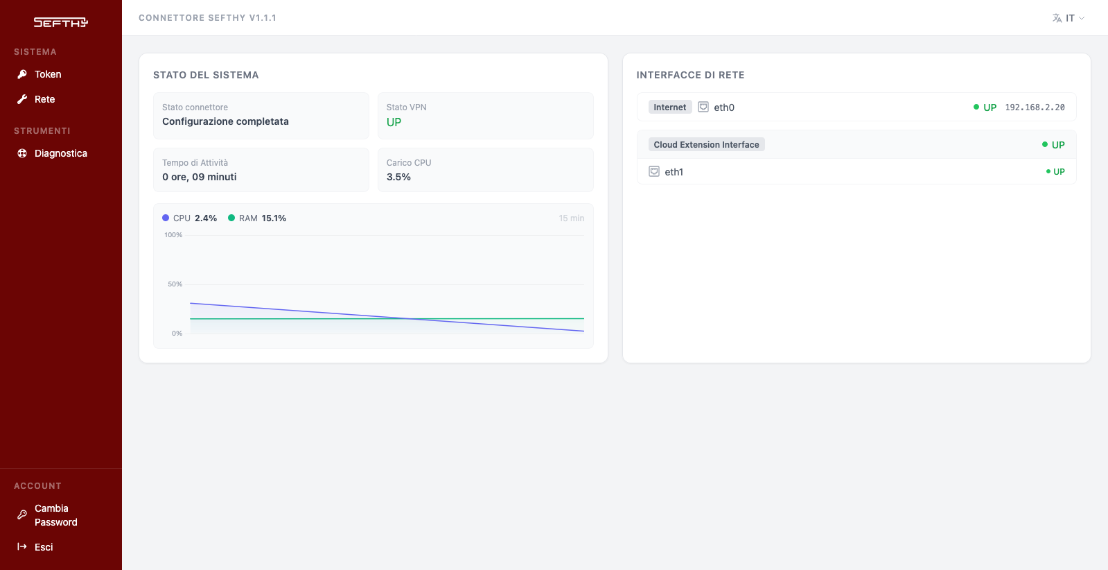Click the blue CPU legend dot
The height and width of the screenshot is (570, 1108).
[x=166, y=218]
